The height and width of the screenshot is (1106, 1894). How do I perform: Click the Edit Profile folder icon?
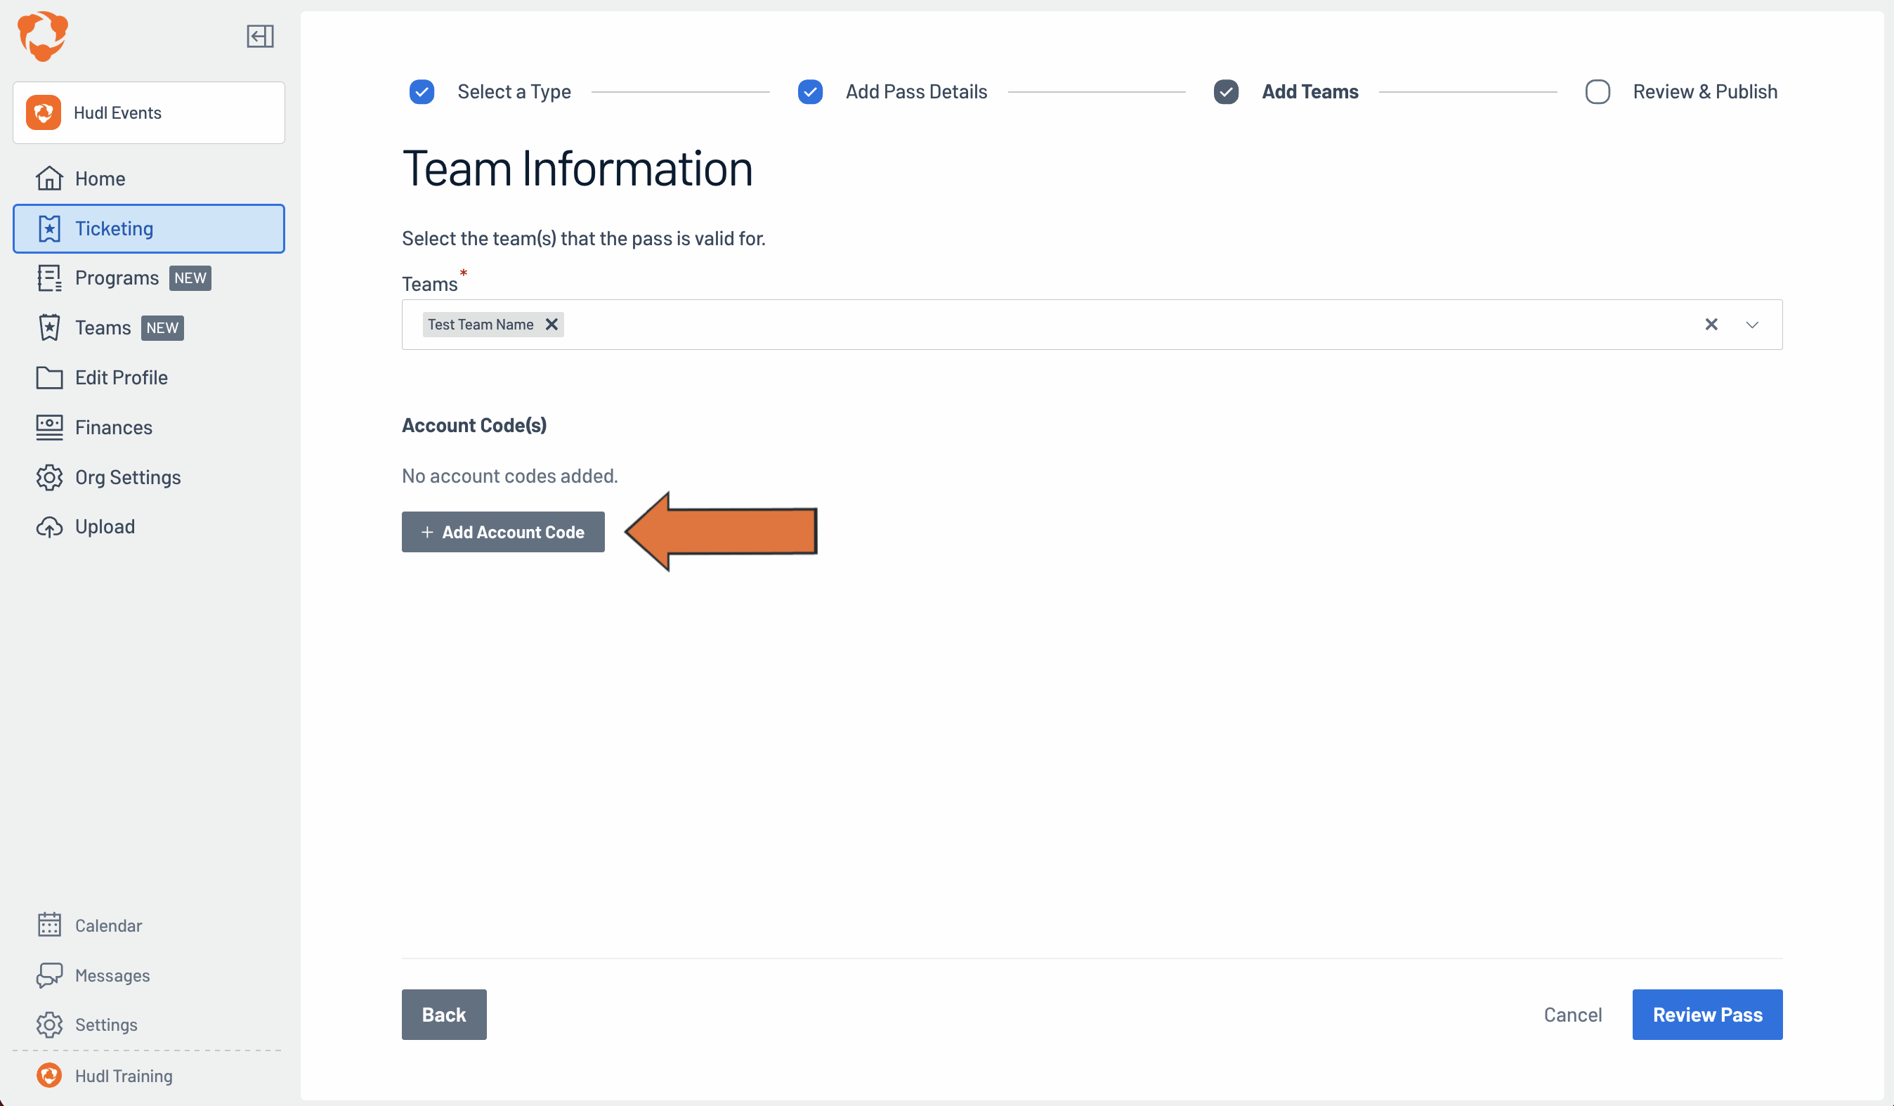pyautogui.click(x=50, y=377)
